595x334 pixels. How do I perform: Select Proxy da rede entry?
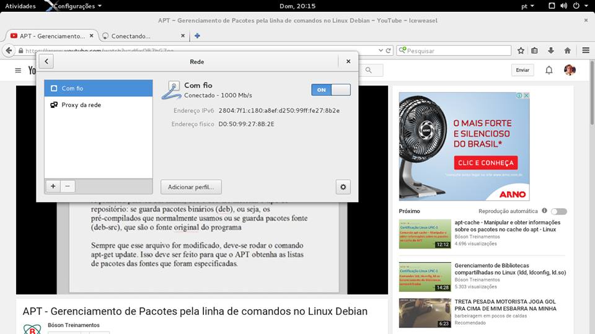(99, 105)
